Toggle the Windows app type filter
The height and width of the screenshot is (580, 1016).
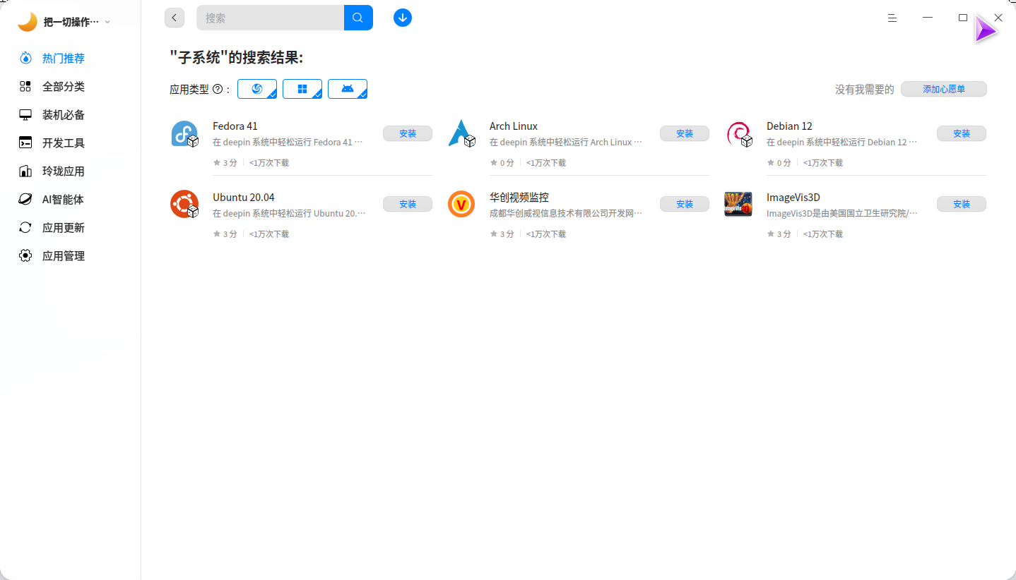[x=302, y=89]
